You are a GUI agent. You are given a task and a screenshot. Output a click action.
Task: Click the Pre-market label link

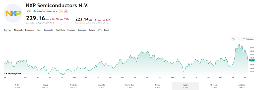click(80, 23)
